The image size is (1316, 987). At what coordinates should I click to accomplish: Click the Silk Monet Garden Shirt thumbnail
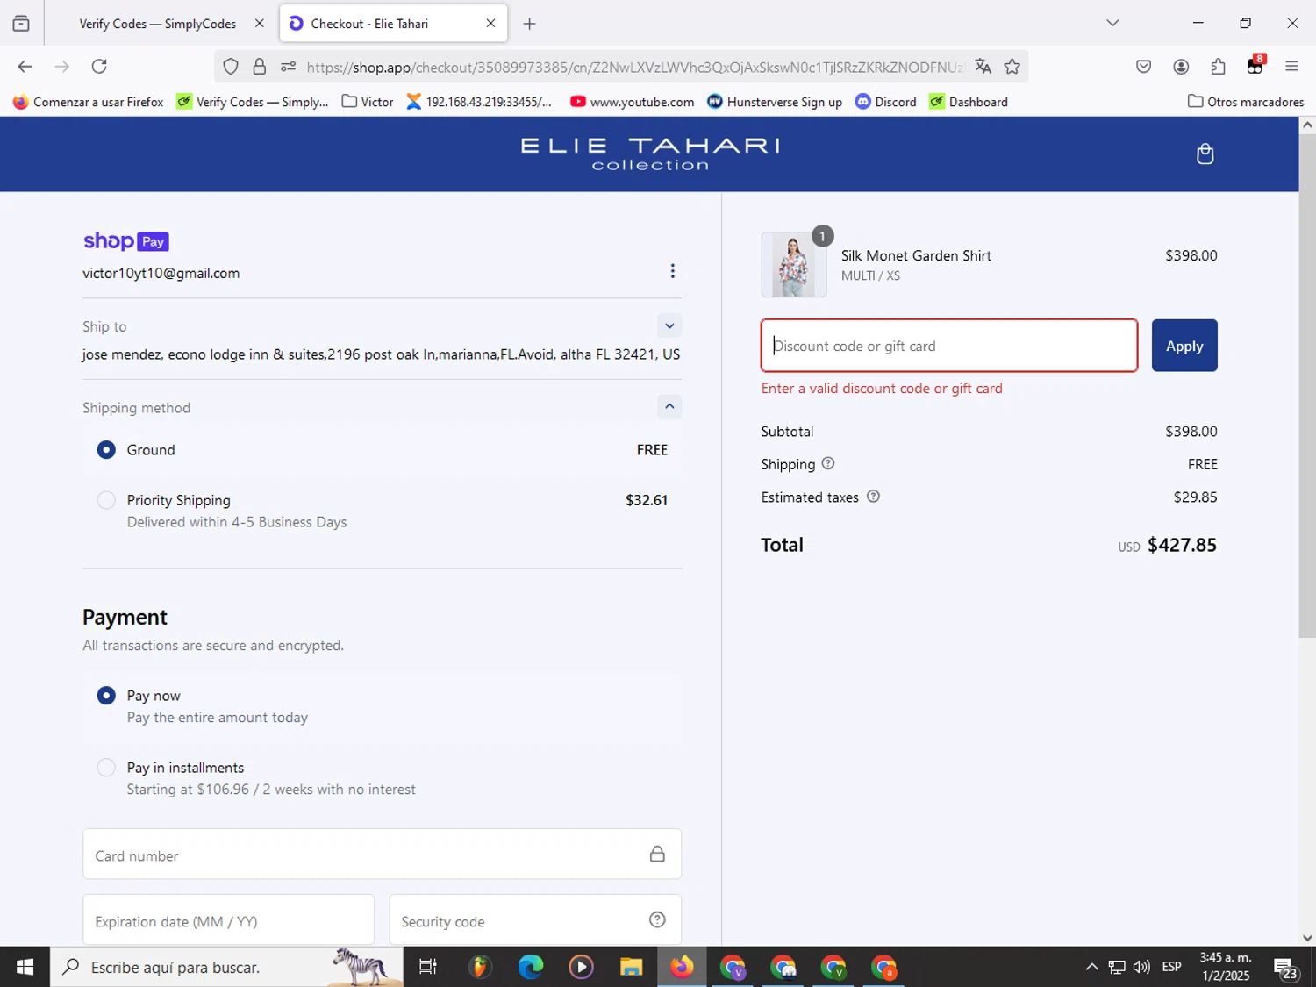(x=794, y=265)
